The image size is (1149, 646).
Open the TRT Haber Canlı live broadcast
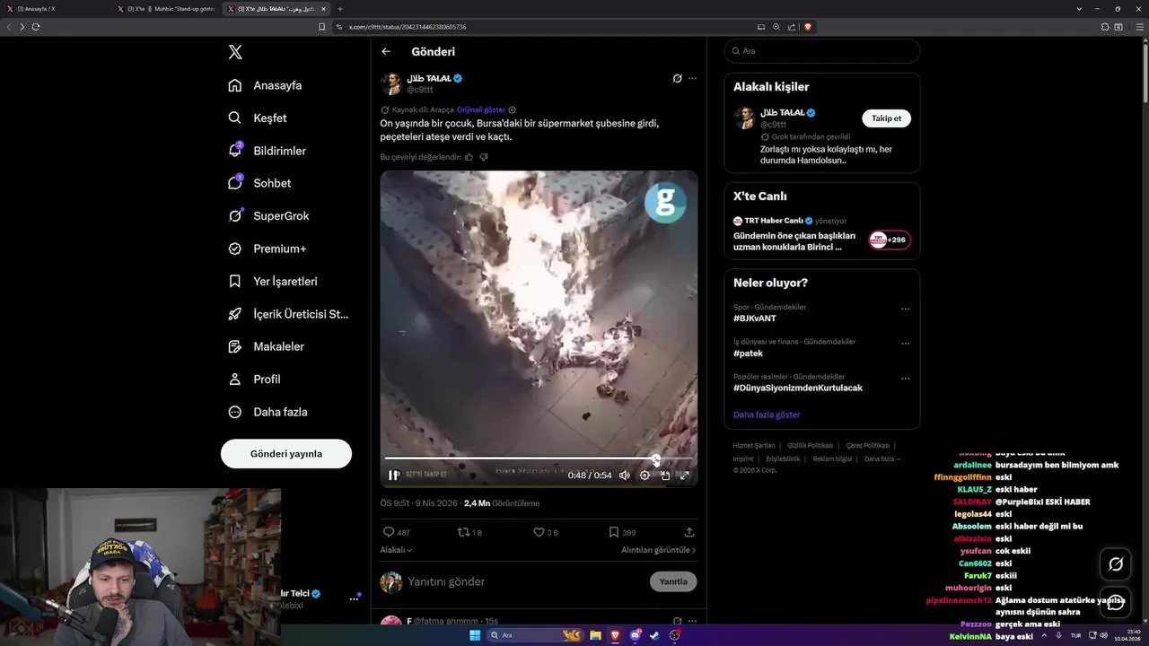tap(821, 235)
